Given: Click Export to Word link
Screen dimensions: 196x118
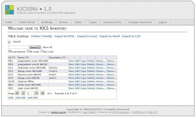Looking at the screenshot, I should pos(110,36).
